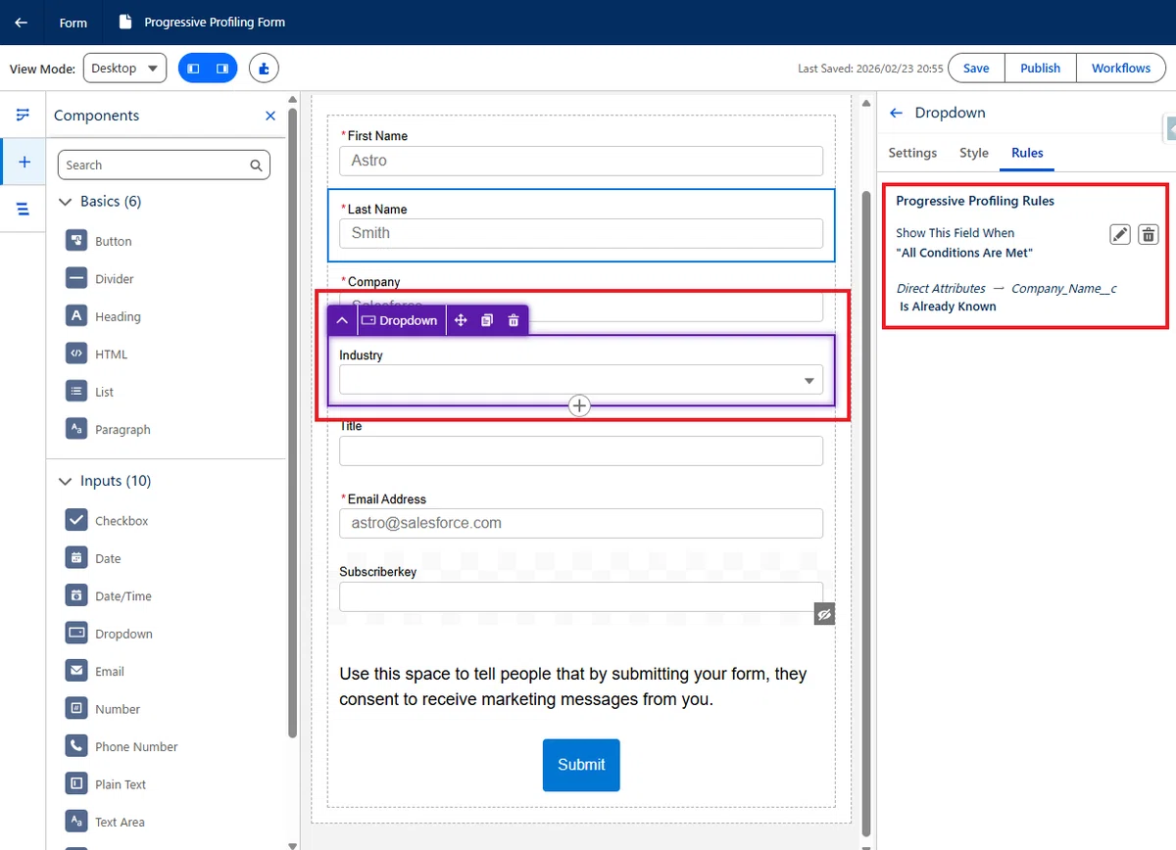Select the Button component icon
This screenshot has width=1176, height=850.
[76, 241]
